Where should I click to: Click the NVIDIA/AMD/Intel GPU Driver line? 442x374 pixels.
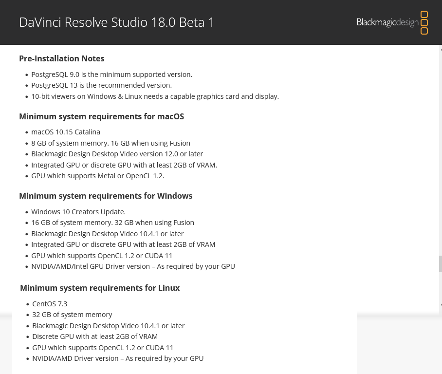(133, 266)
